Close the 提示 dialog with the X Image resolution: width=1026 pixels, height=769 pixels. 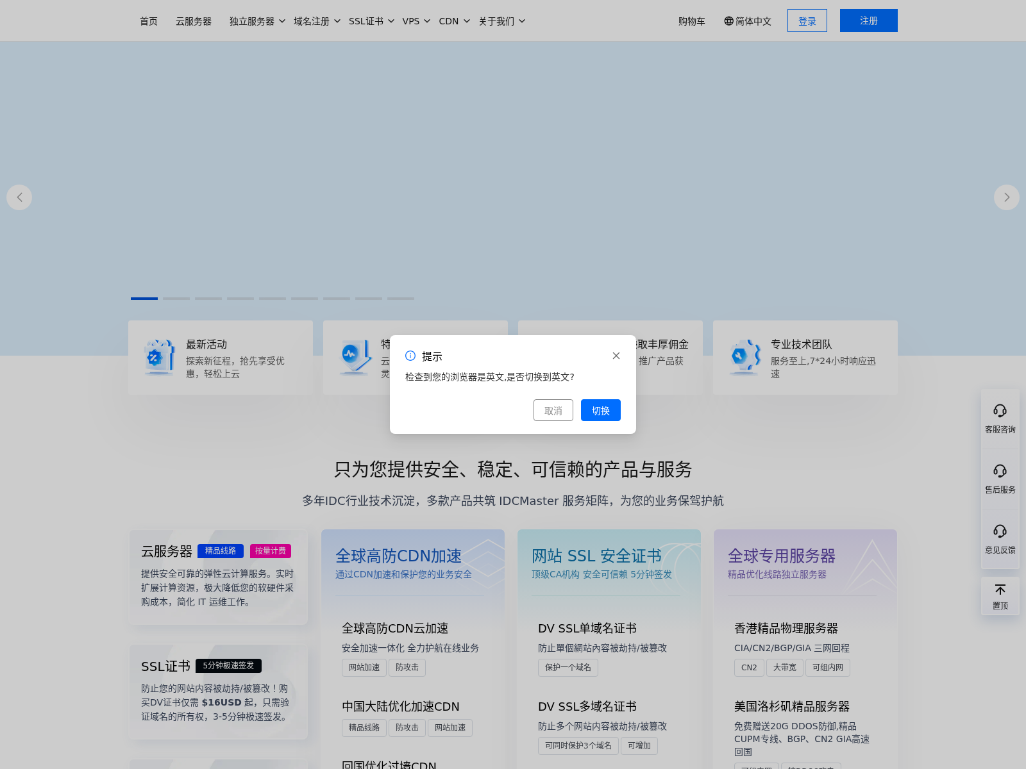coord(616,356)
